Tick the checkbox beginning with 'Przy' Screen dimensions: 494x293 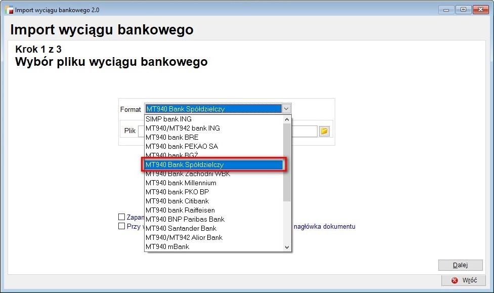point(122,226)
